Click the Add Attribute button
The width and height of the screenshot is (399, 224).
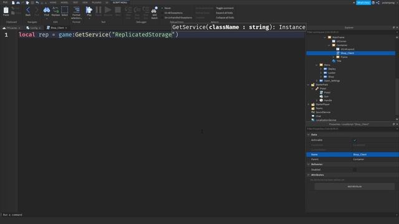(x=355, y=187)
